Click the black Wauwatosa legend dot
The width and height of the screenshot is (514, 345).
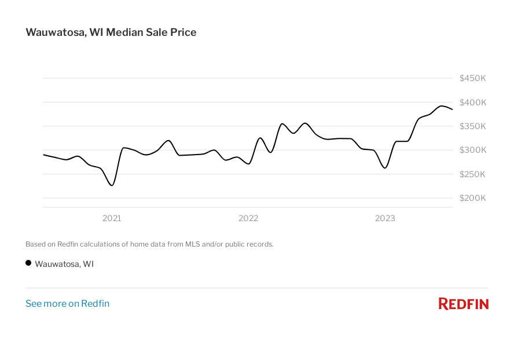28,263
